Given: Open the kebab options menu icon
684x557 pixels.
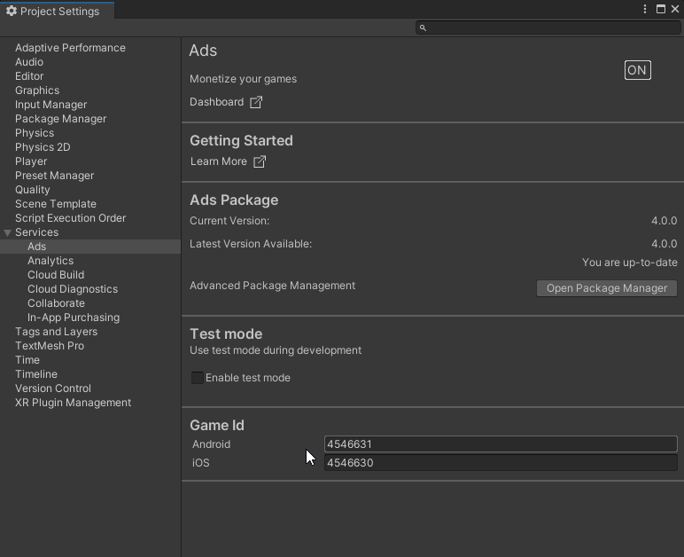Looking at the screenshot, I should click(x=645, y=9).
